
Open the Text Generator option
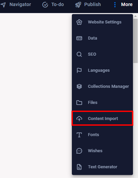102,167
